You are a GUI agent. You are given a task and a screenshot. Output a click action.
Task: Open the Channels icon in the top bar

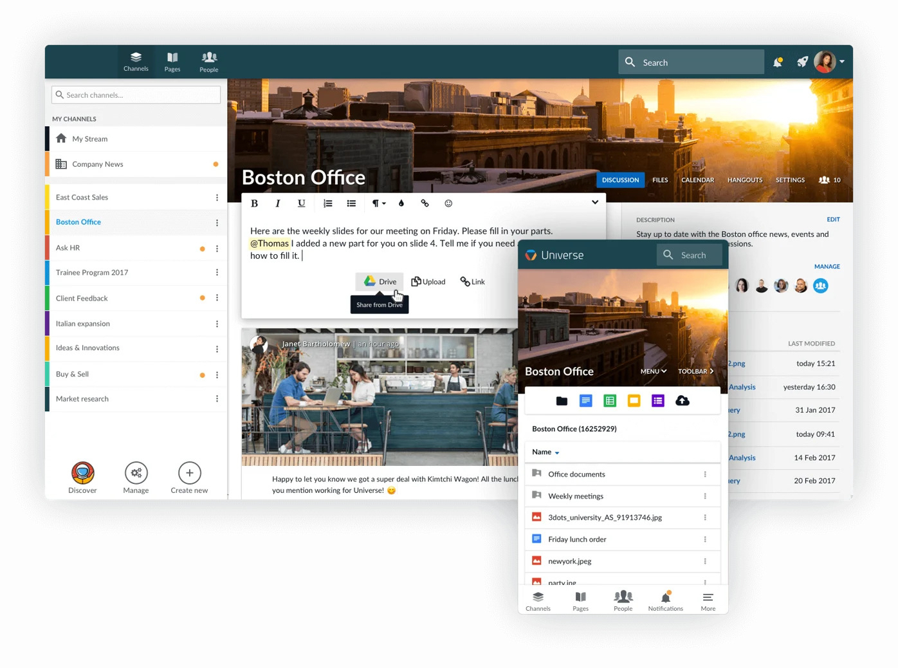[136, 62]
